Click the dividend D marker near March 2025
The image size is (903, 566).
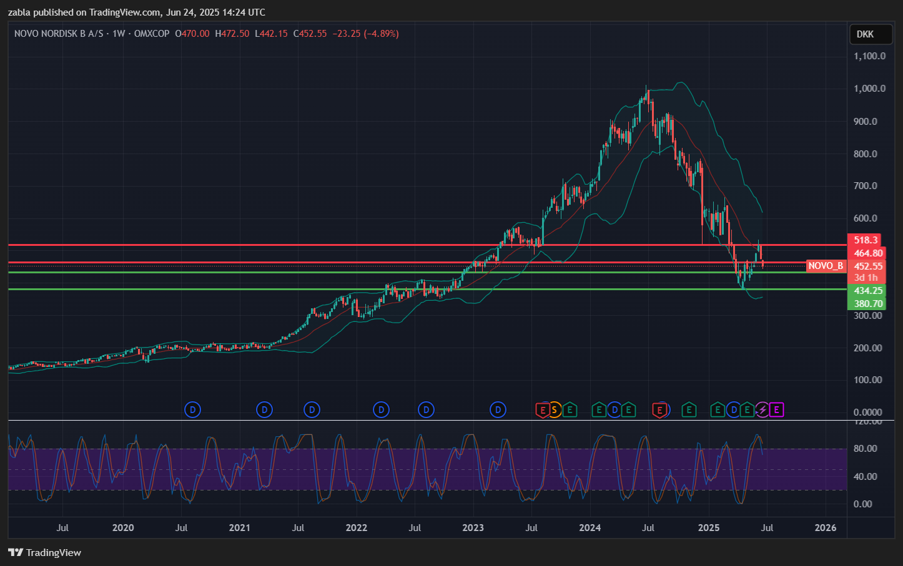point(734,410)
